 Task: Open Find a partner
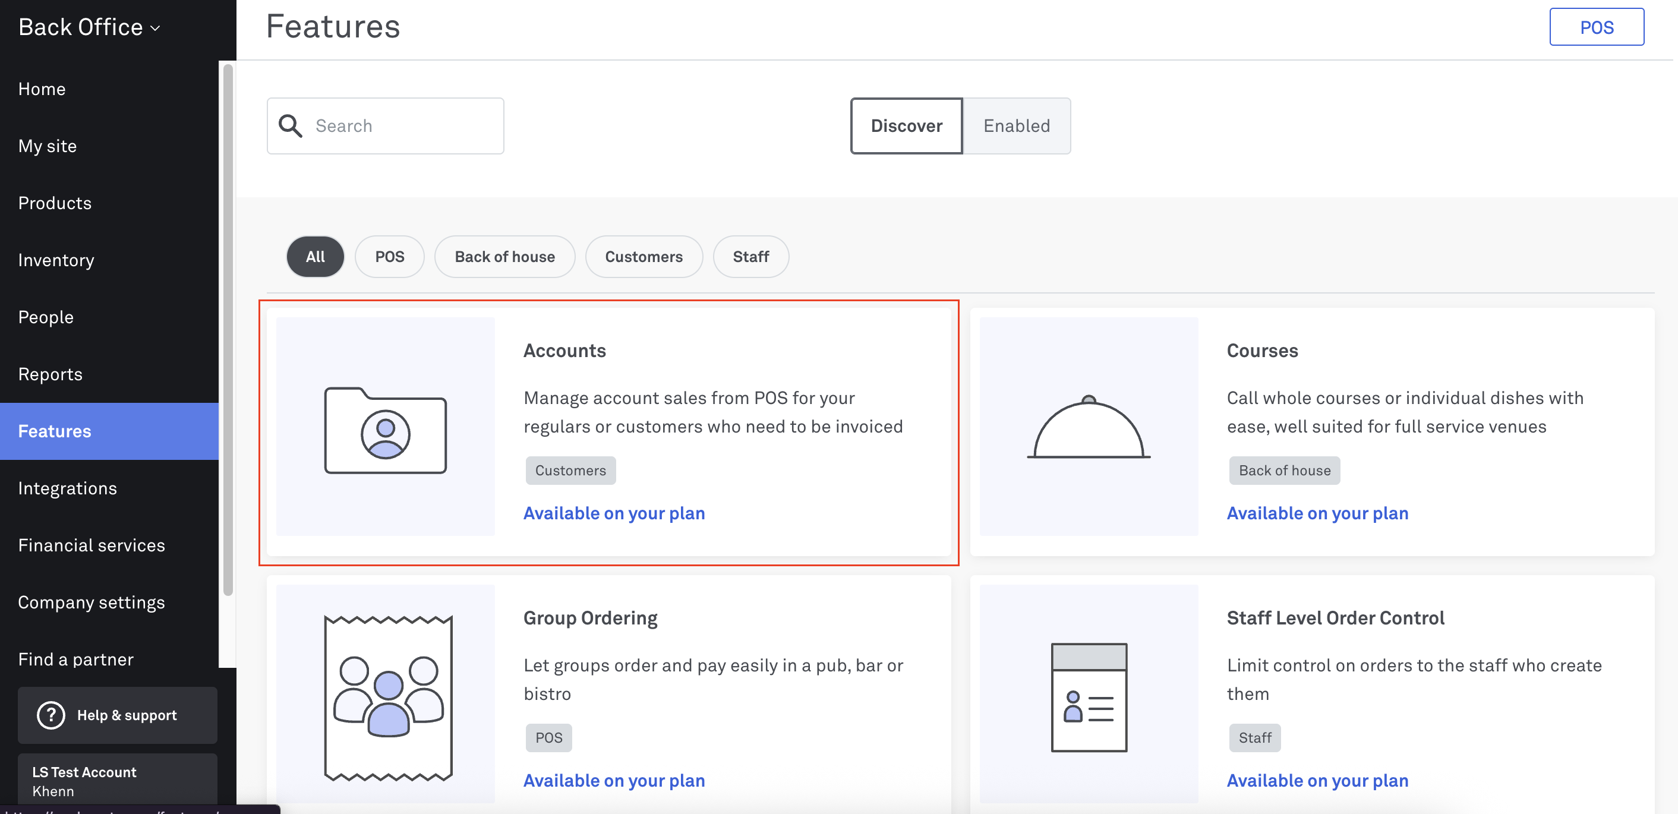(109, 660)
